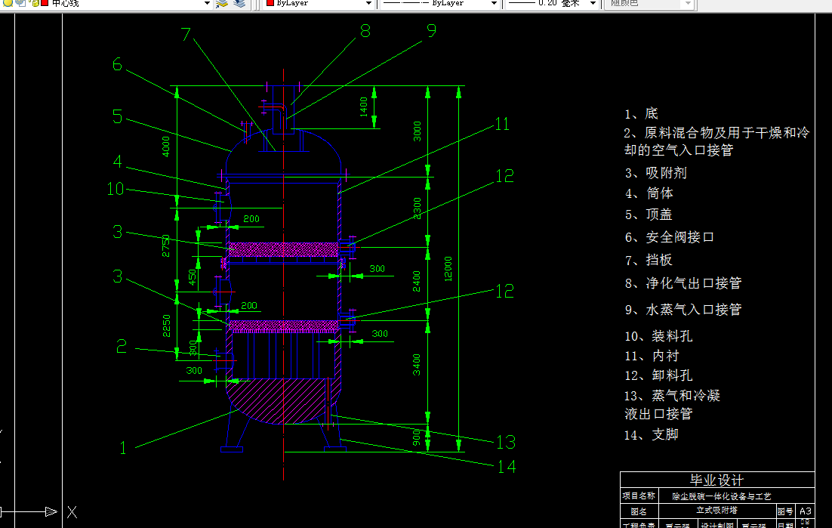Image resolution: width=832 pixels, height=528 pixels.
Task: Select legend text '9、水蒸气入口接管'
Action: (683, 310)
